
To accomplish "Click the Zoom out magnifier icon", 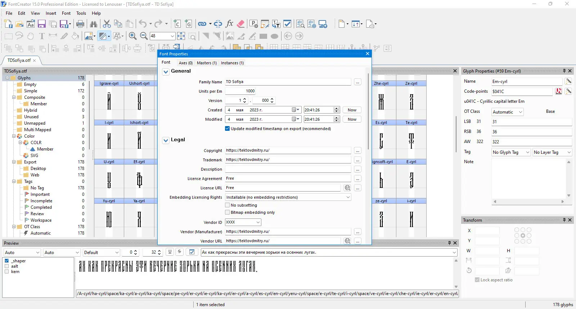I will tap(144, 36).
